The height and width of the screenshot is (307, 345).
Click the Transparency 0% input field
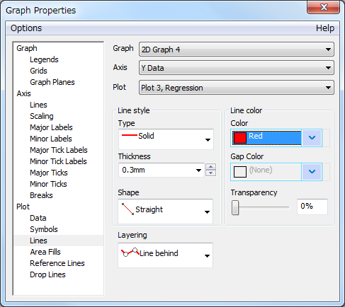click(x=312, y=207)
